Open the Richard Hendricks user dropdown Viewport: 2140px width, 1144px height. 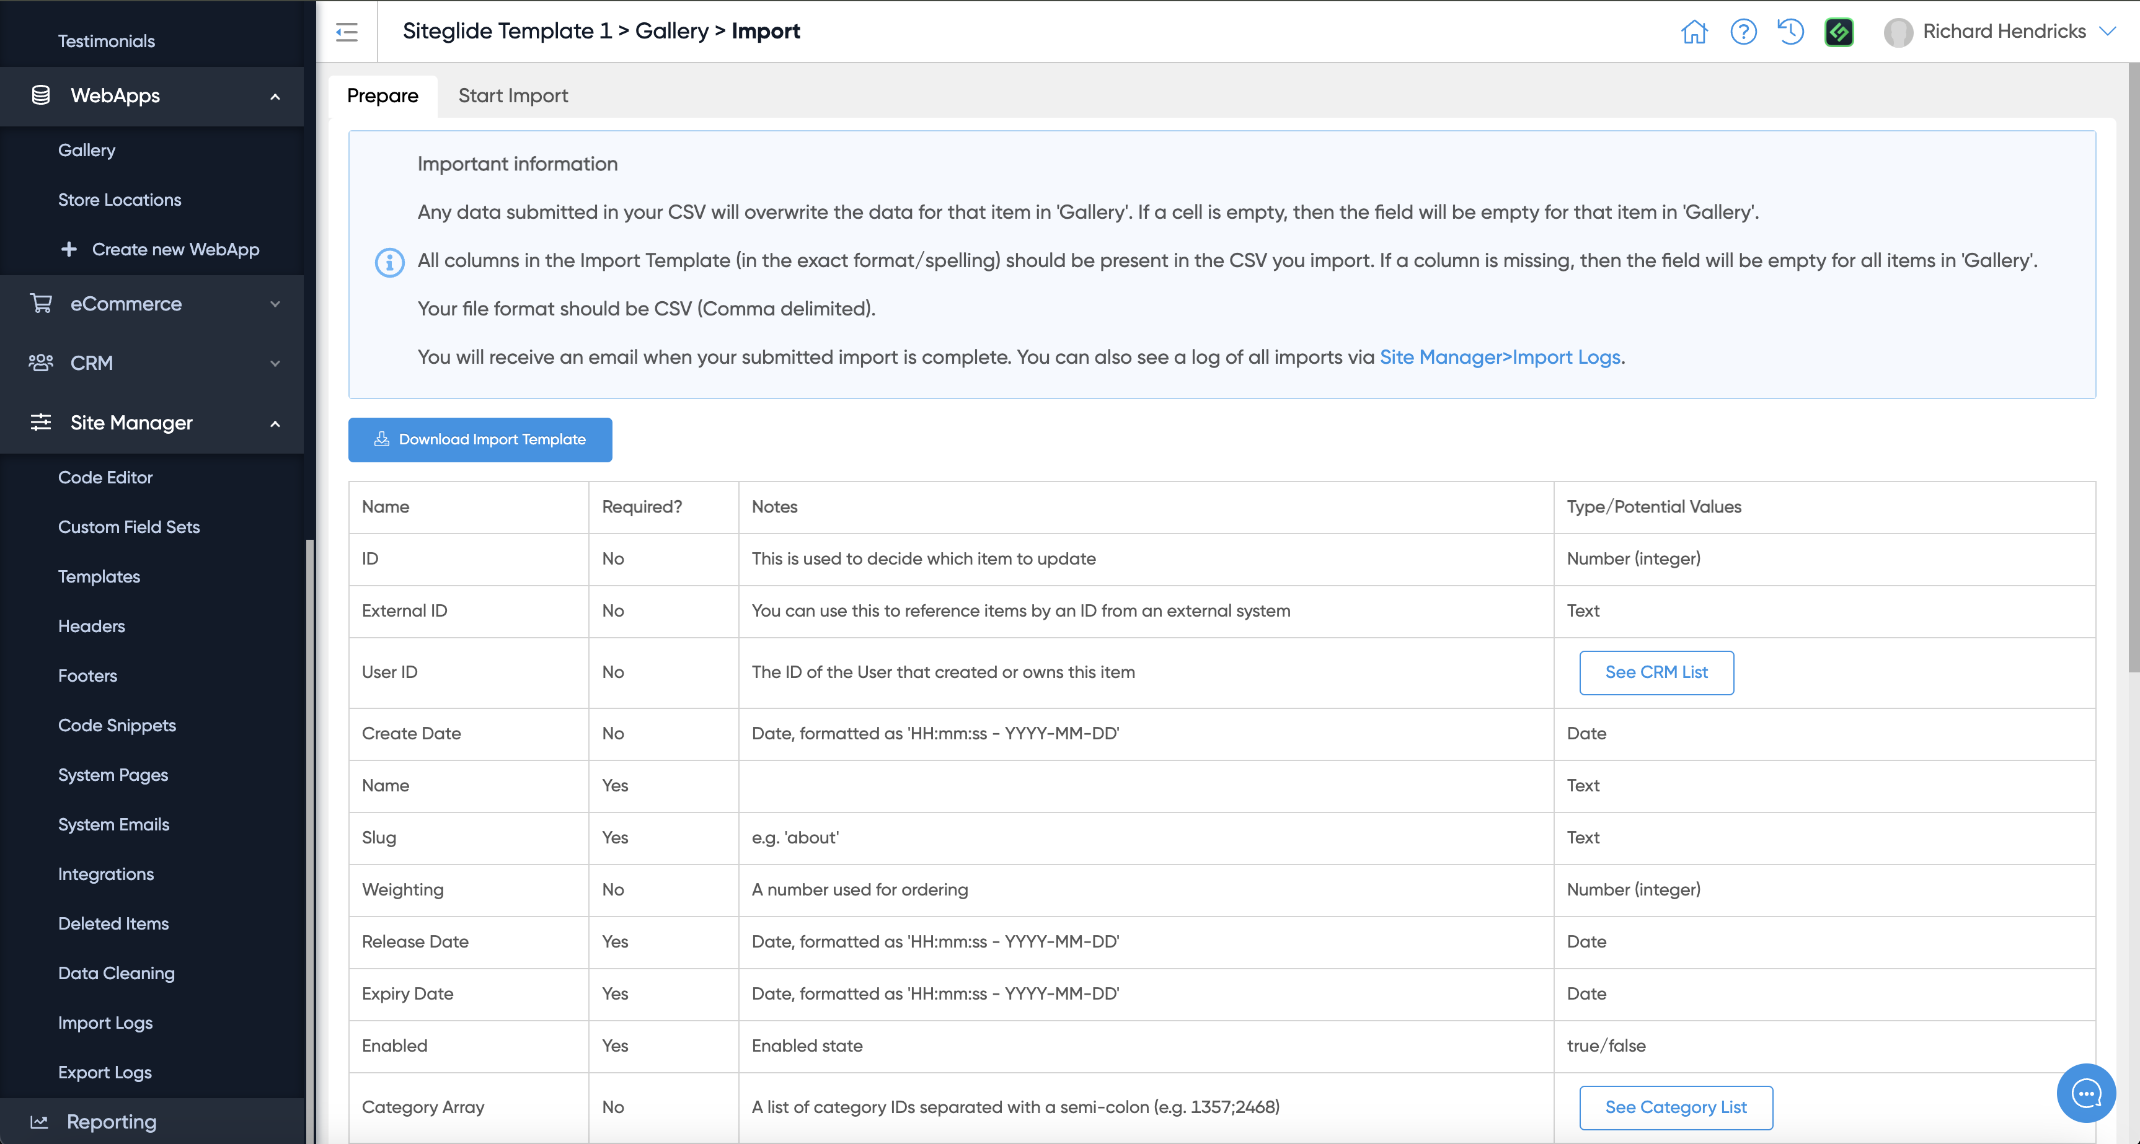tap(2107, 32)
